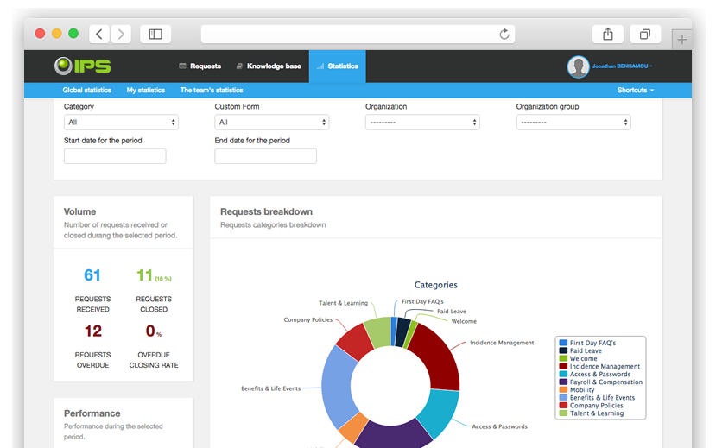Click the IPS logo

click(83, 66)
